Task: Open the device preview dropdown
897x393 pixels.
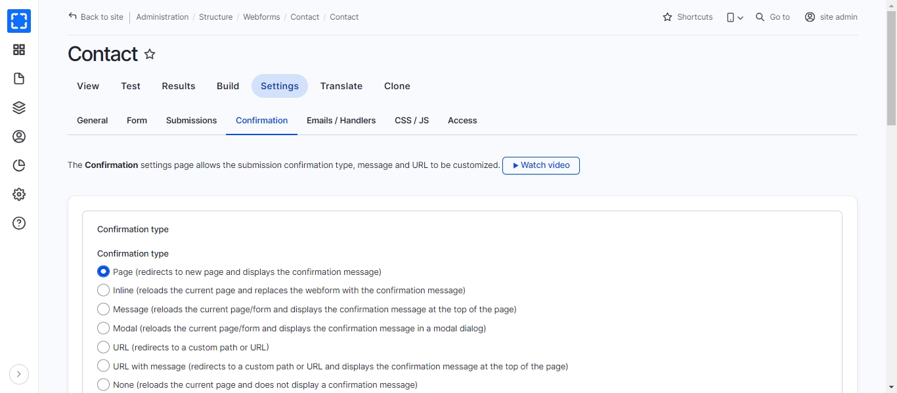Action: pyautogui.click(x=735, y=17)
